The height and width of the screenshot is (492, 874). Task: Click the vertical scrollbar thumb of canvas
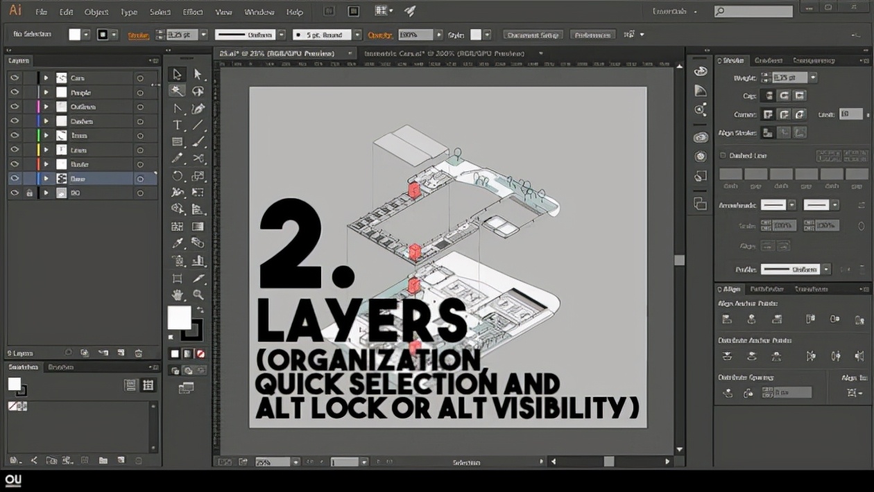pyautogui.click(x=679, y=260)
